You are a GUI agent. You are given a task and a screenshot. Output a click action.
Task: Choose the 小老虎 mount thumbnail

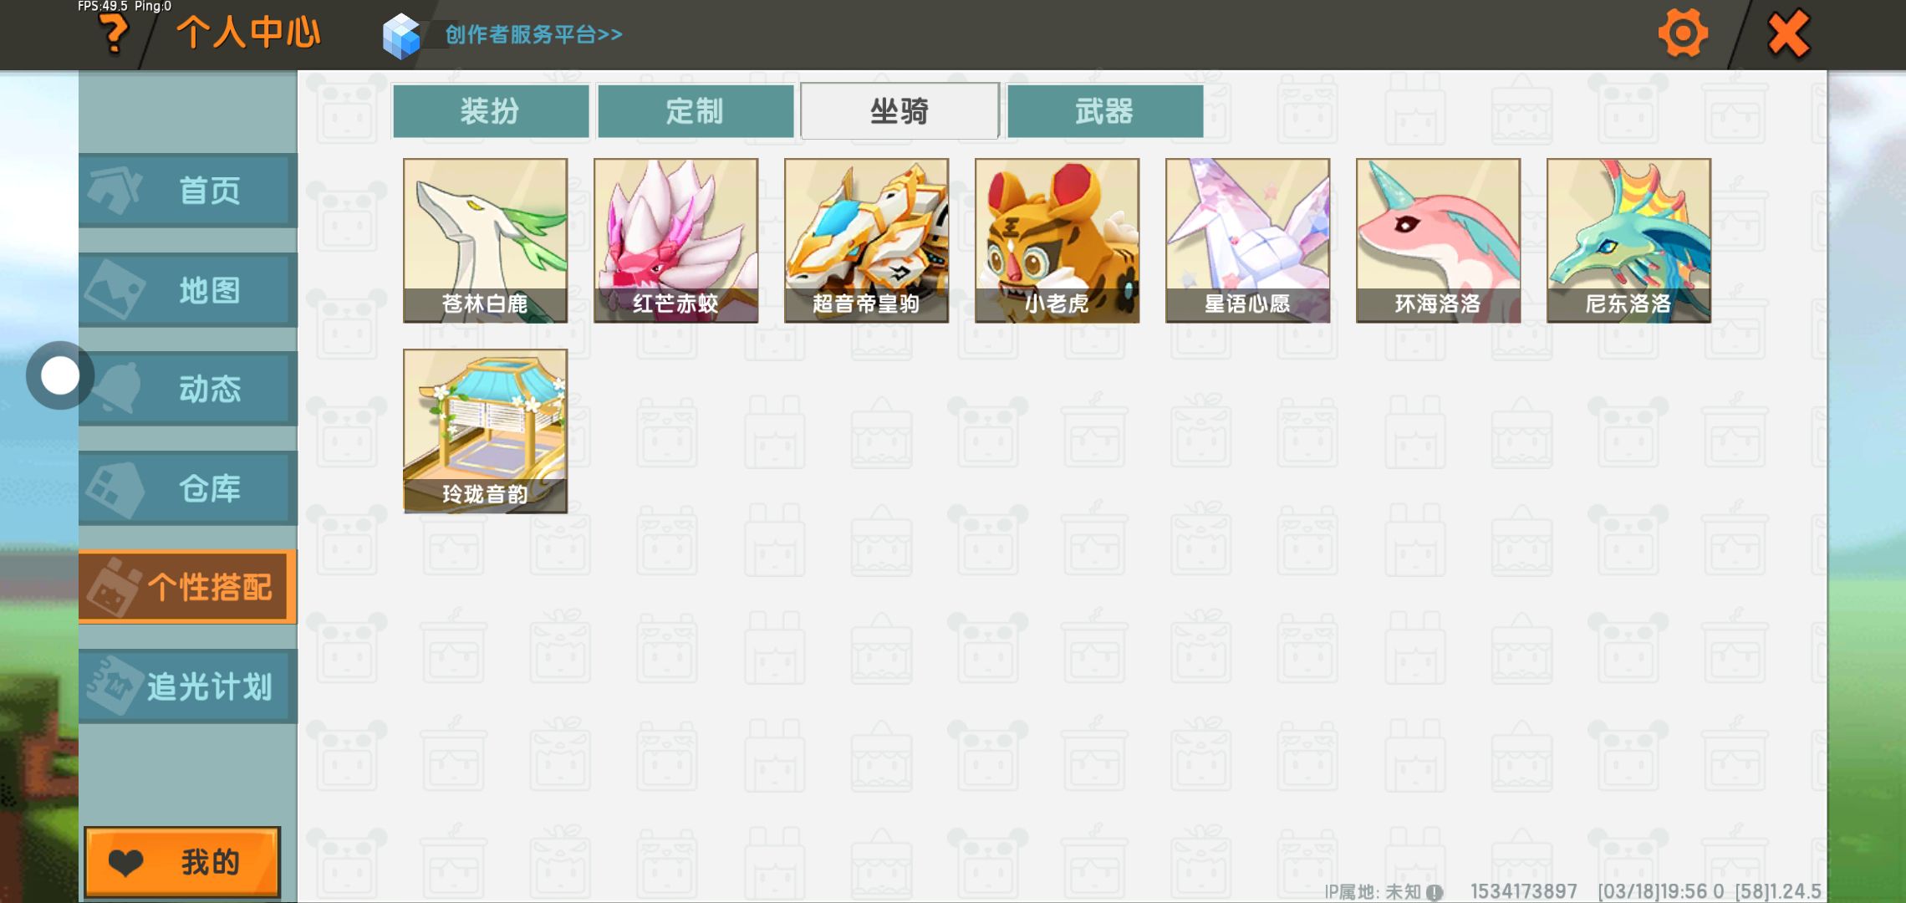(1057, 241)
